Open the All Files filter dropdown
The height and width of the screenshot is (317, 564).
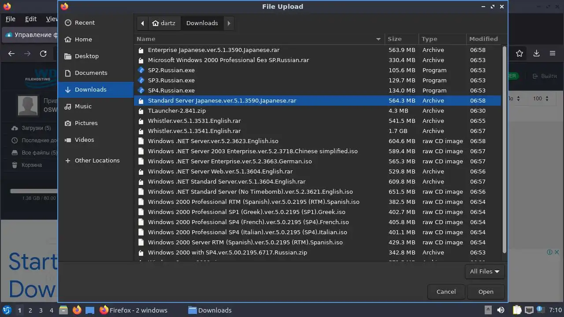(x=485, y=271)
